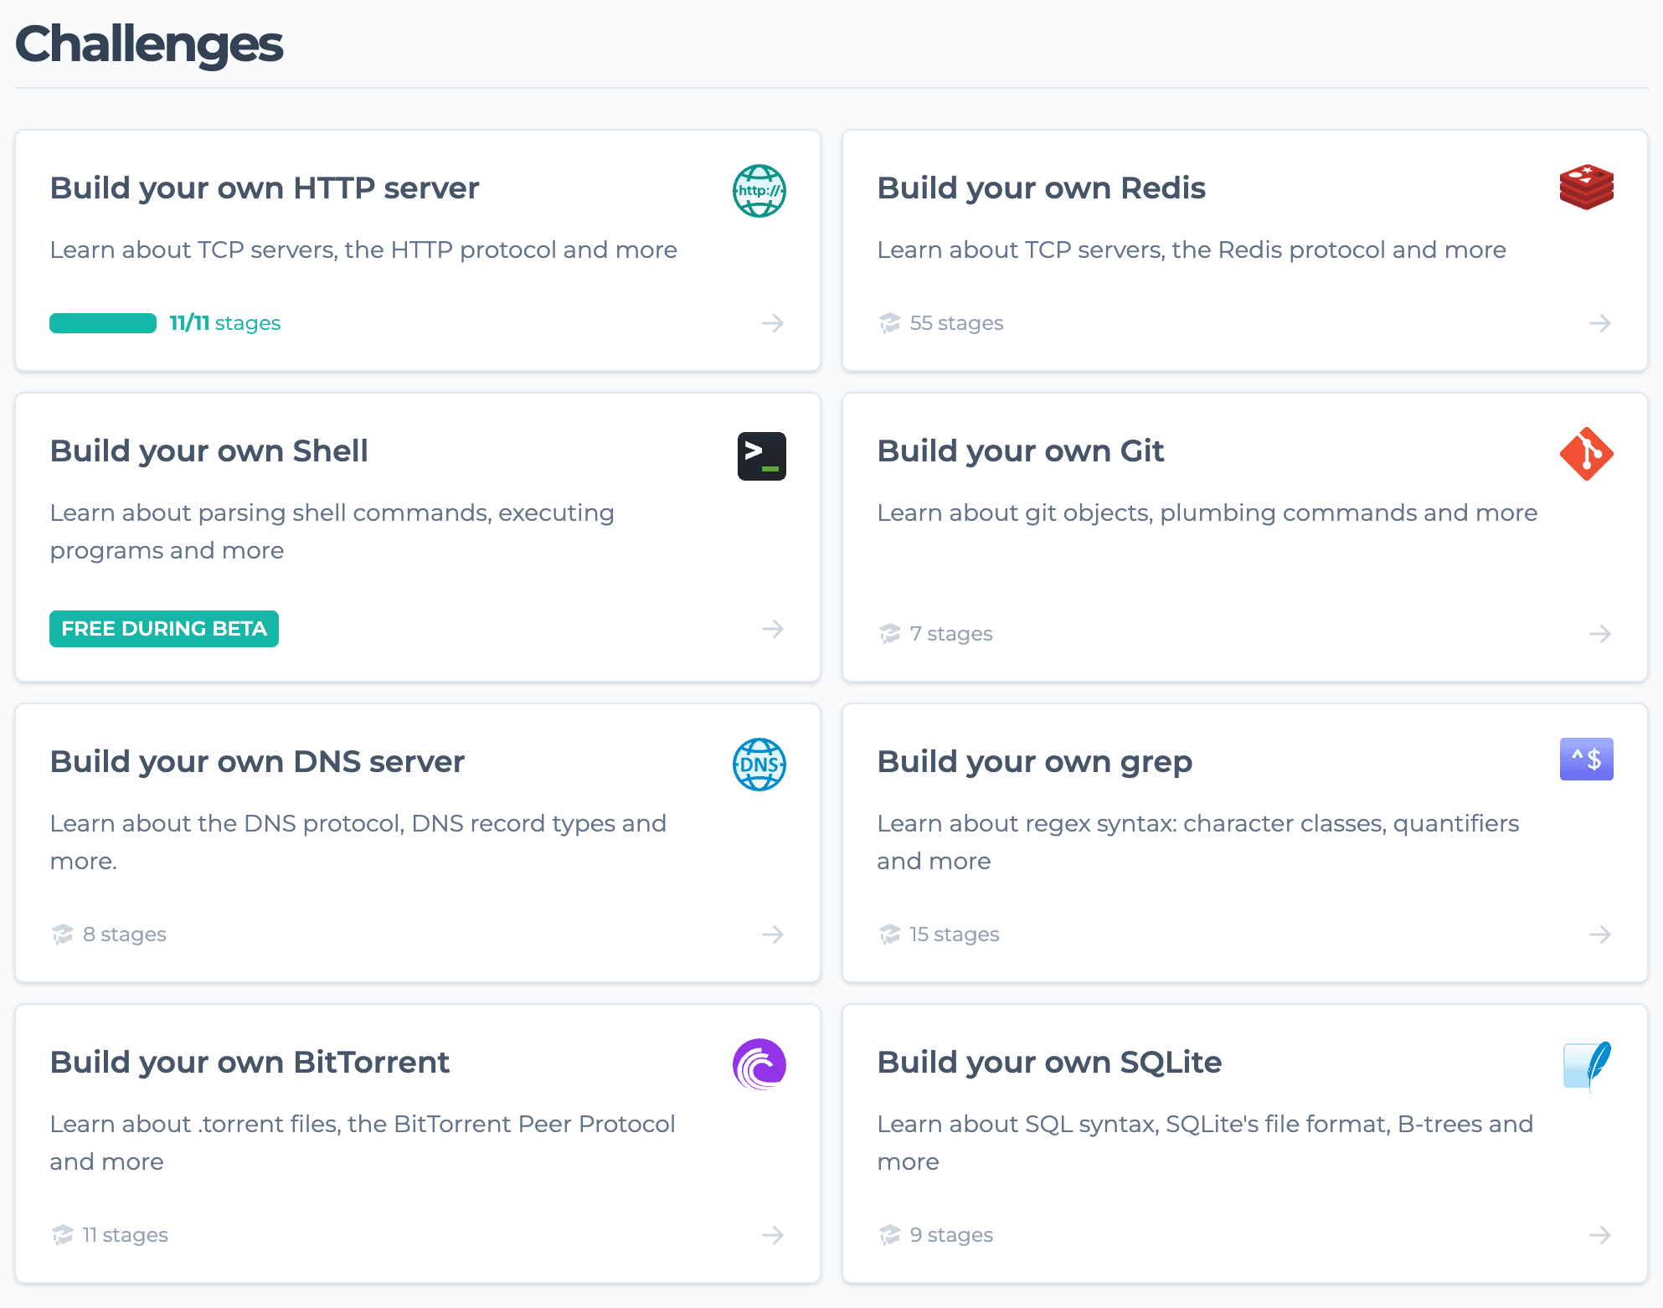
Task: Click the grep regex icon
Action: pyautogui.click(x=1586, y=759)
